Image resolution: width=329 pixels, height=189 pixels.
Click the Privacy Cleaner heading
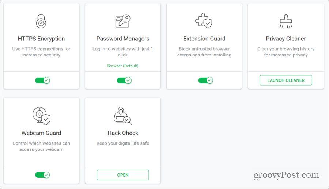point(286,39)
